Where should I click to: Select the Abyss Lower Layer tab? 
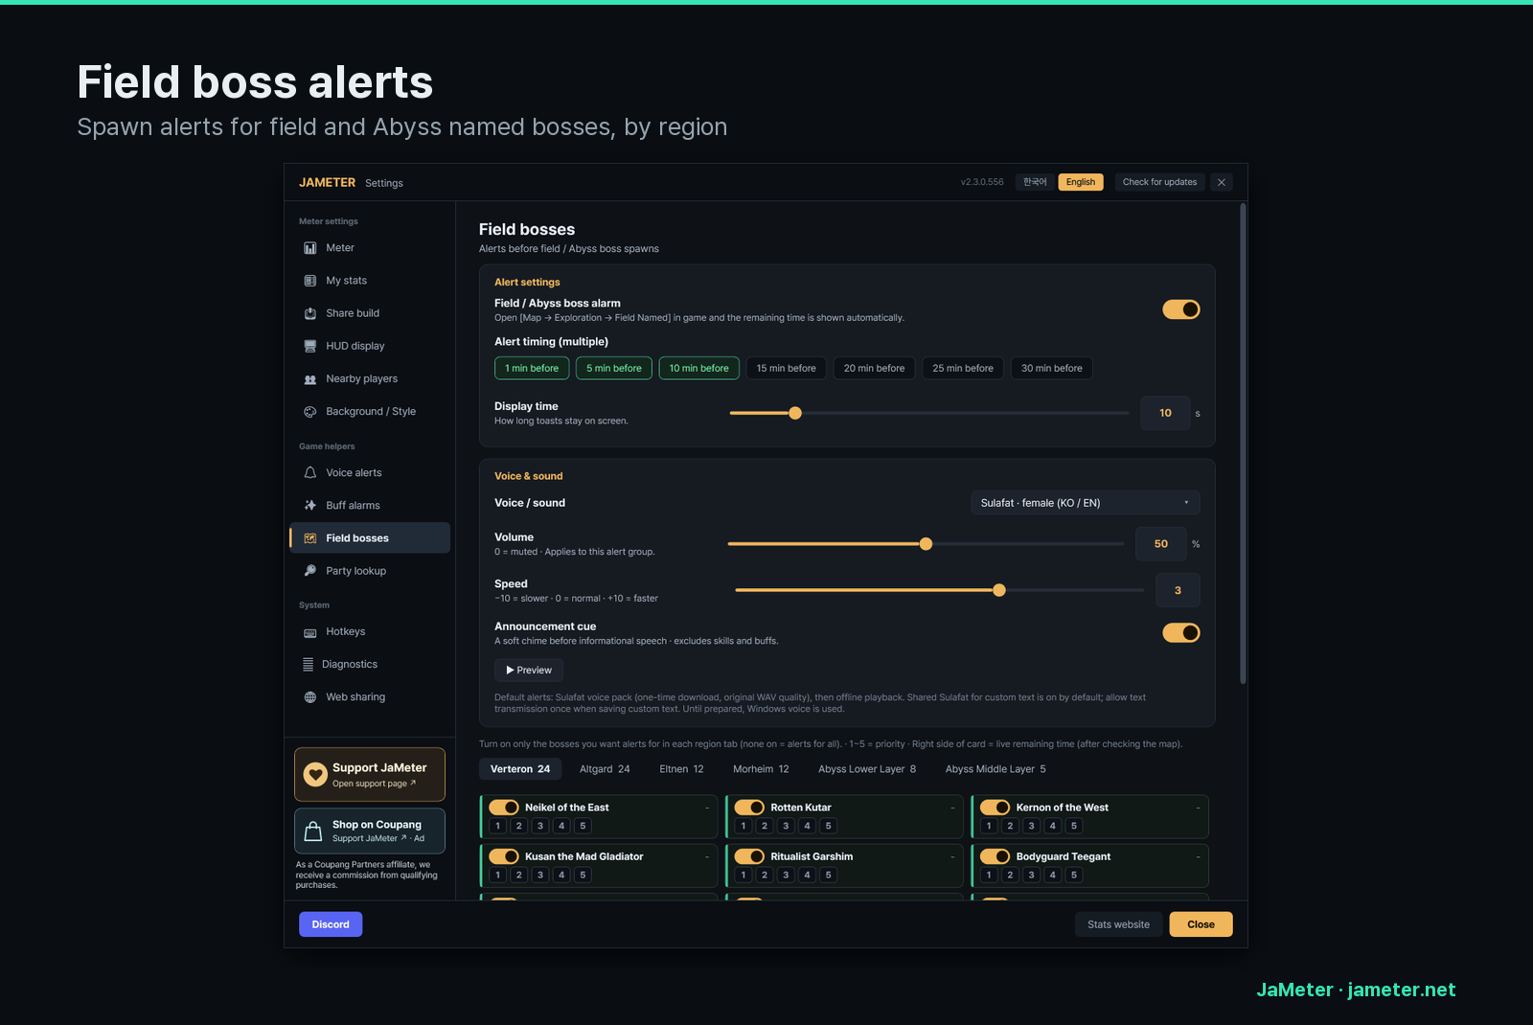867,769
